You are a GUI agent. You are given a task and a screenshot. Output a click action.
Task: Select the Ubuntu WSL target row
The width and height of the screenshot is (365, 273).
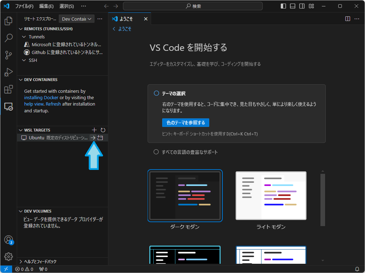pyautogui.click(x=62, y=138)
